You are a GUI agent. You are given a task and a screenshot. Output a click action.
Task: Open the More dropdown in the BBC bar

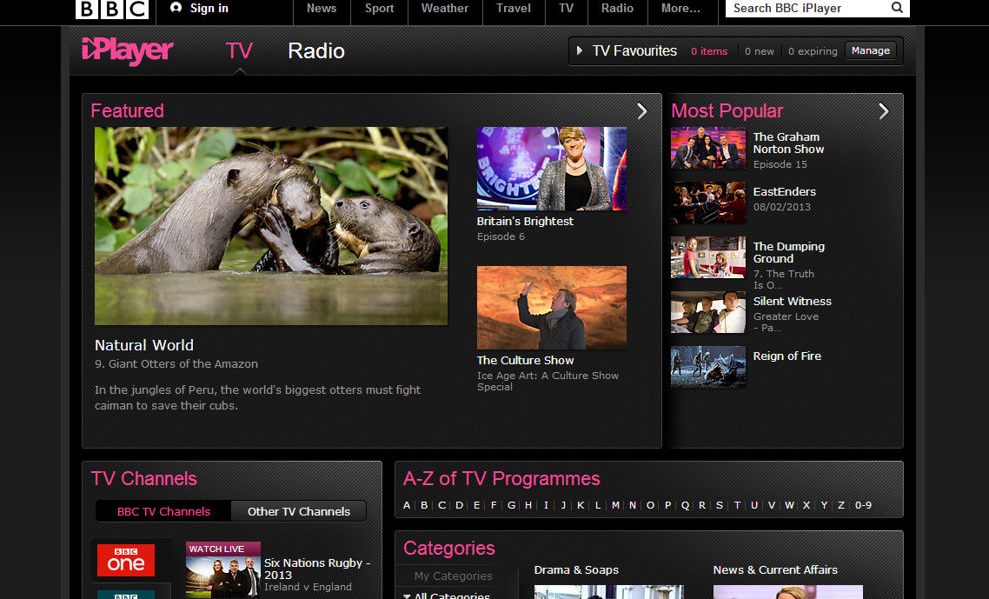(681, 8)
